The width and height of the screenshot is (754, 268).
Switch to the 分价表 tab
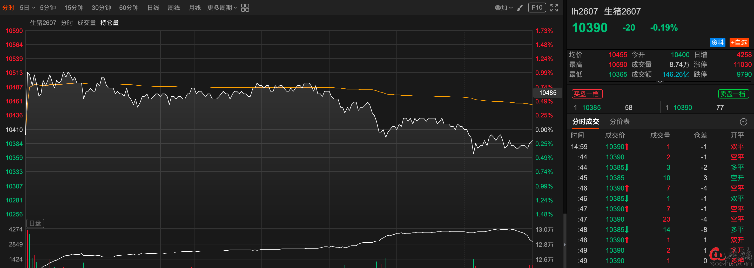point(619,122)
